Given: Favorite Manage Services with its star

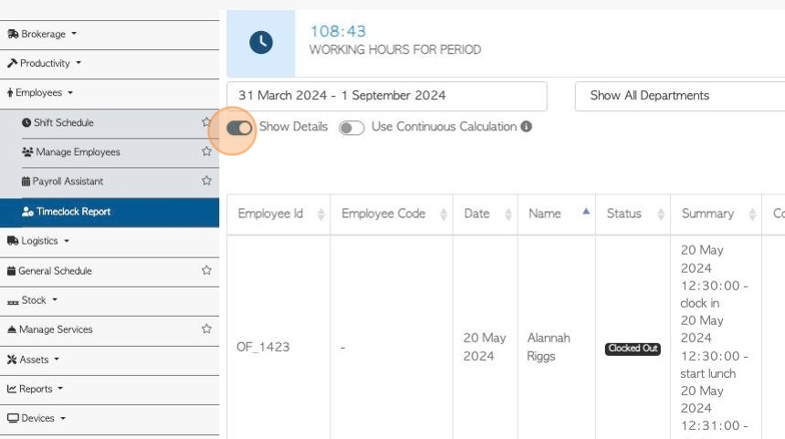Looking at the screenshot, I should pos(206,329).
